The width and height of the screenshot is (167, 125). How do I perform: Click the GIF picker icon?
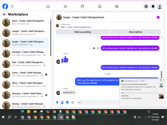point(72,102)
